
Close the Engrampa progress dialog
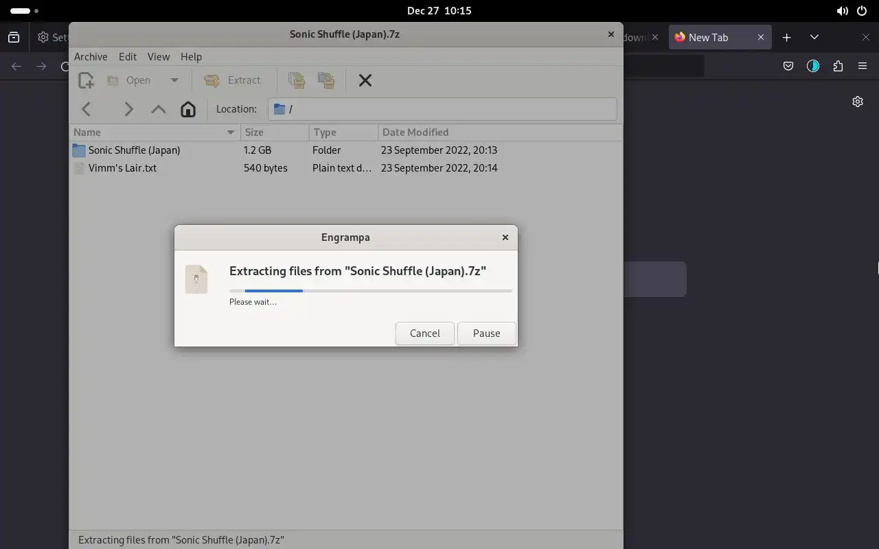[x=505, y=237]
